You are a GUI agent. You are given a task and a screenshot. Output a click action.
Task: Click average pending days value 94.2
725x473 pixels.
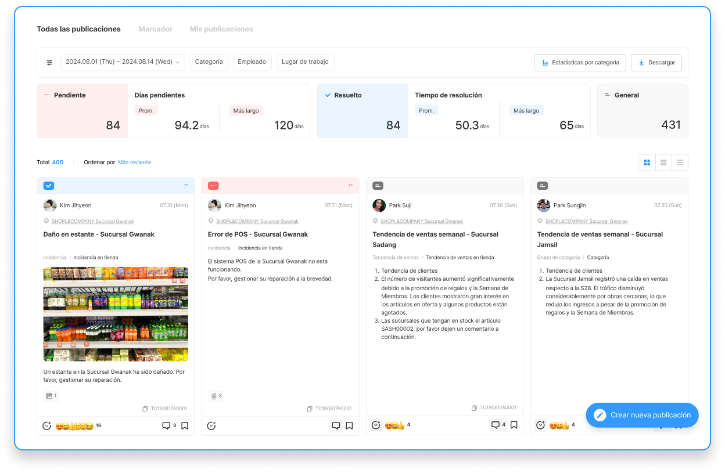[186, 125]
